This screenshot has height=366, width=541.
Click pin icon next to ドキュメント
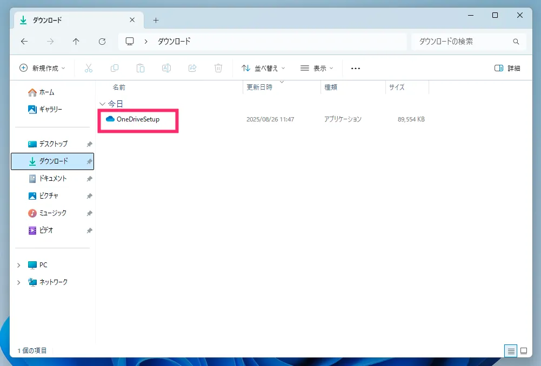pyautogui.click(x=89, y=179)
